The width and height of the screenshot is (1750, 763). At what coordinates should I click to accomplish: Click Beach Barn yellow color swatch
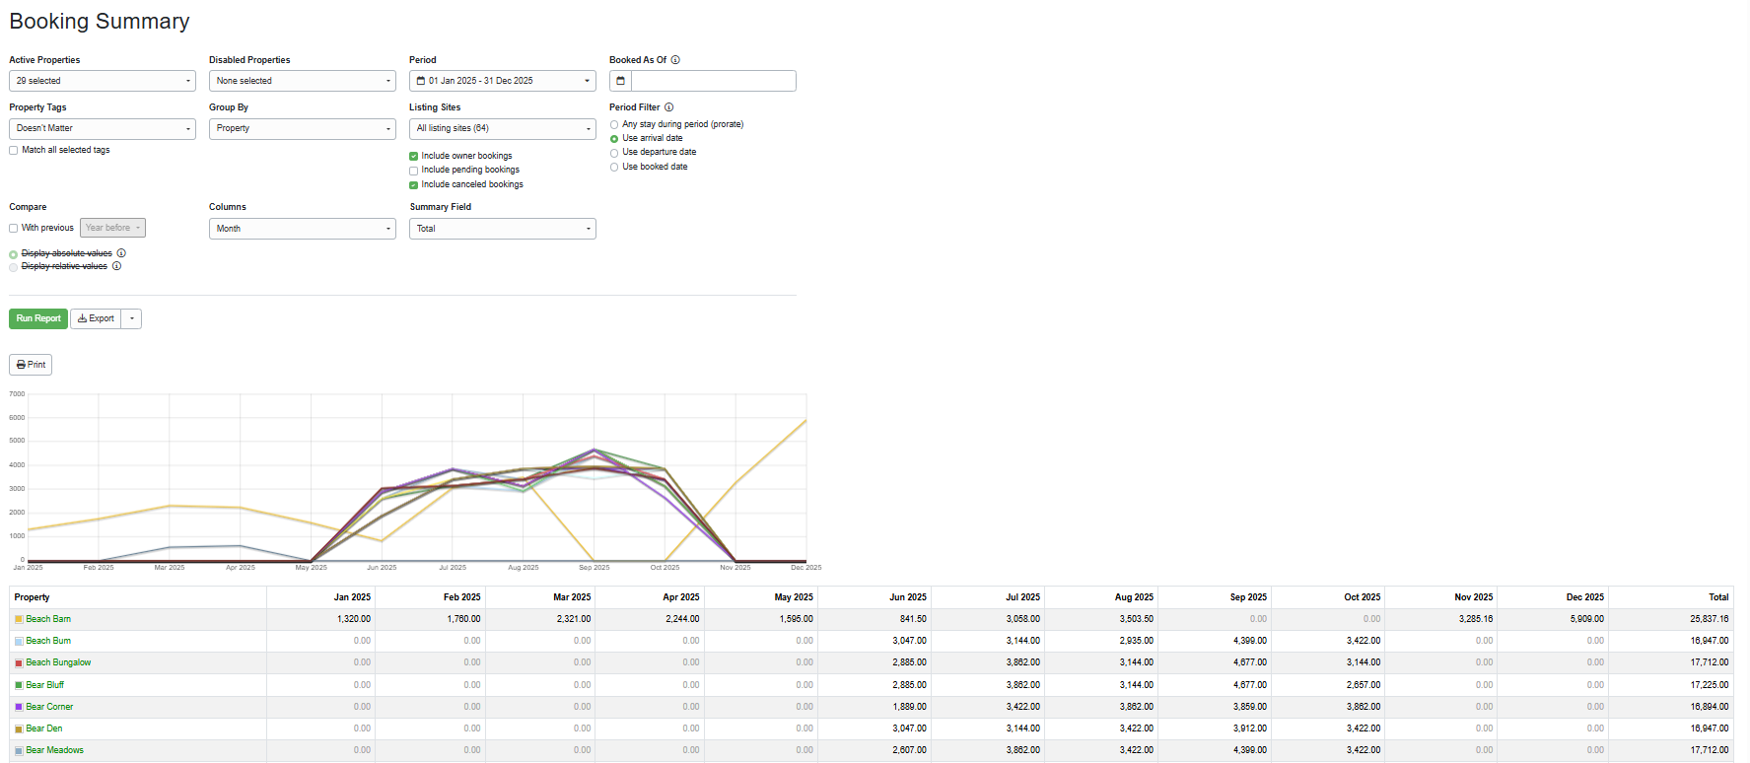pyautogui.click(x=19, y=619)
